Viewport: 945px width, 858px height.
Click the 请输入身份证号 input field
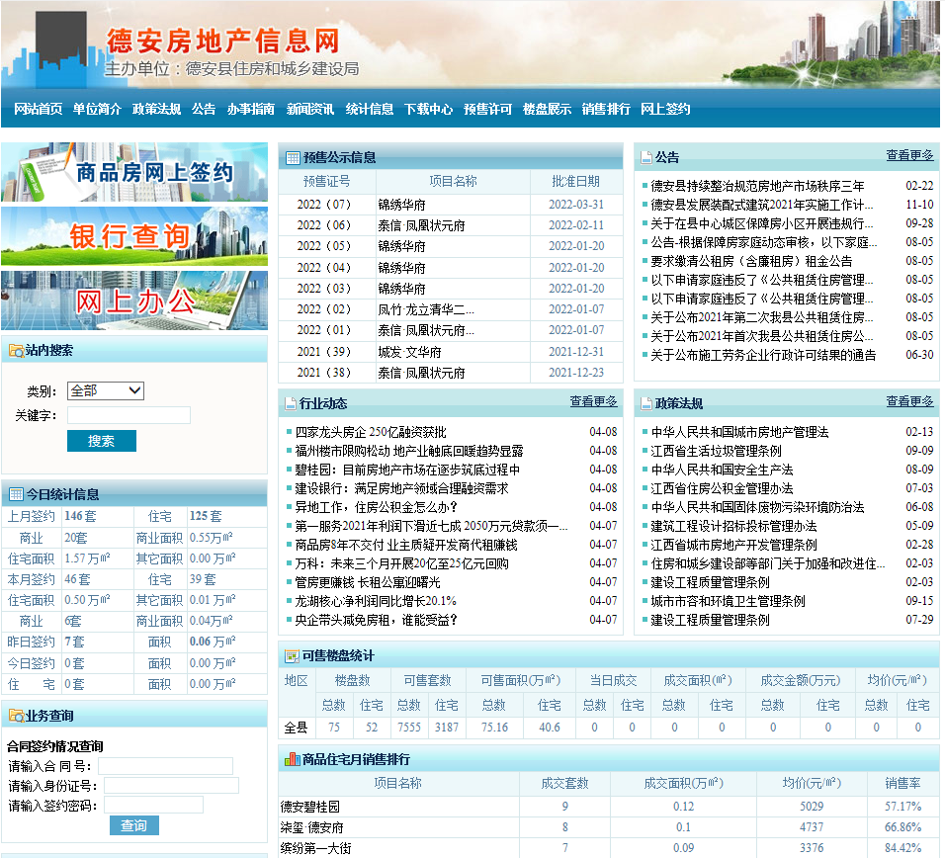[171, 786]
